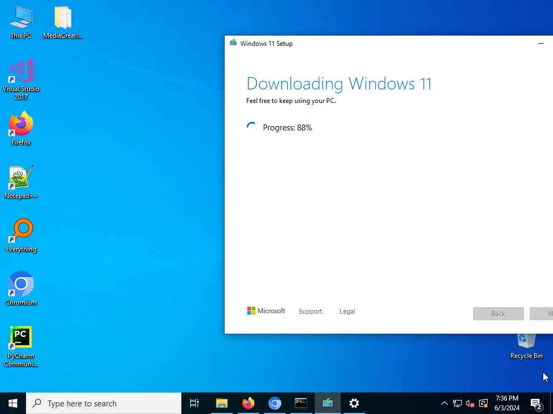This screenshot has width=553, height=414.
Task: Click the Back button in Setup
Action: (498, 314)
